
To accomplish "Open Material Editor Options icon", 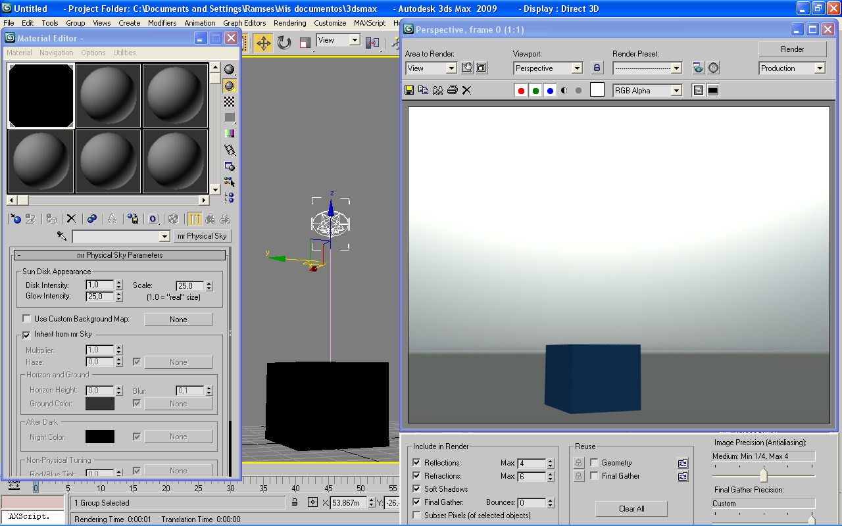I will (230, 166).
